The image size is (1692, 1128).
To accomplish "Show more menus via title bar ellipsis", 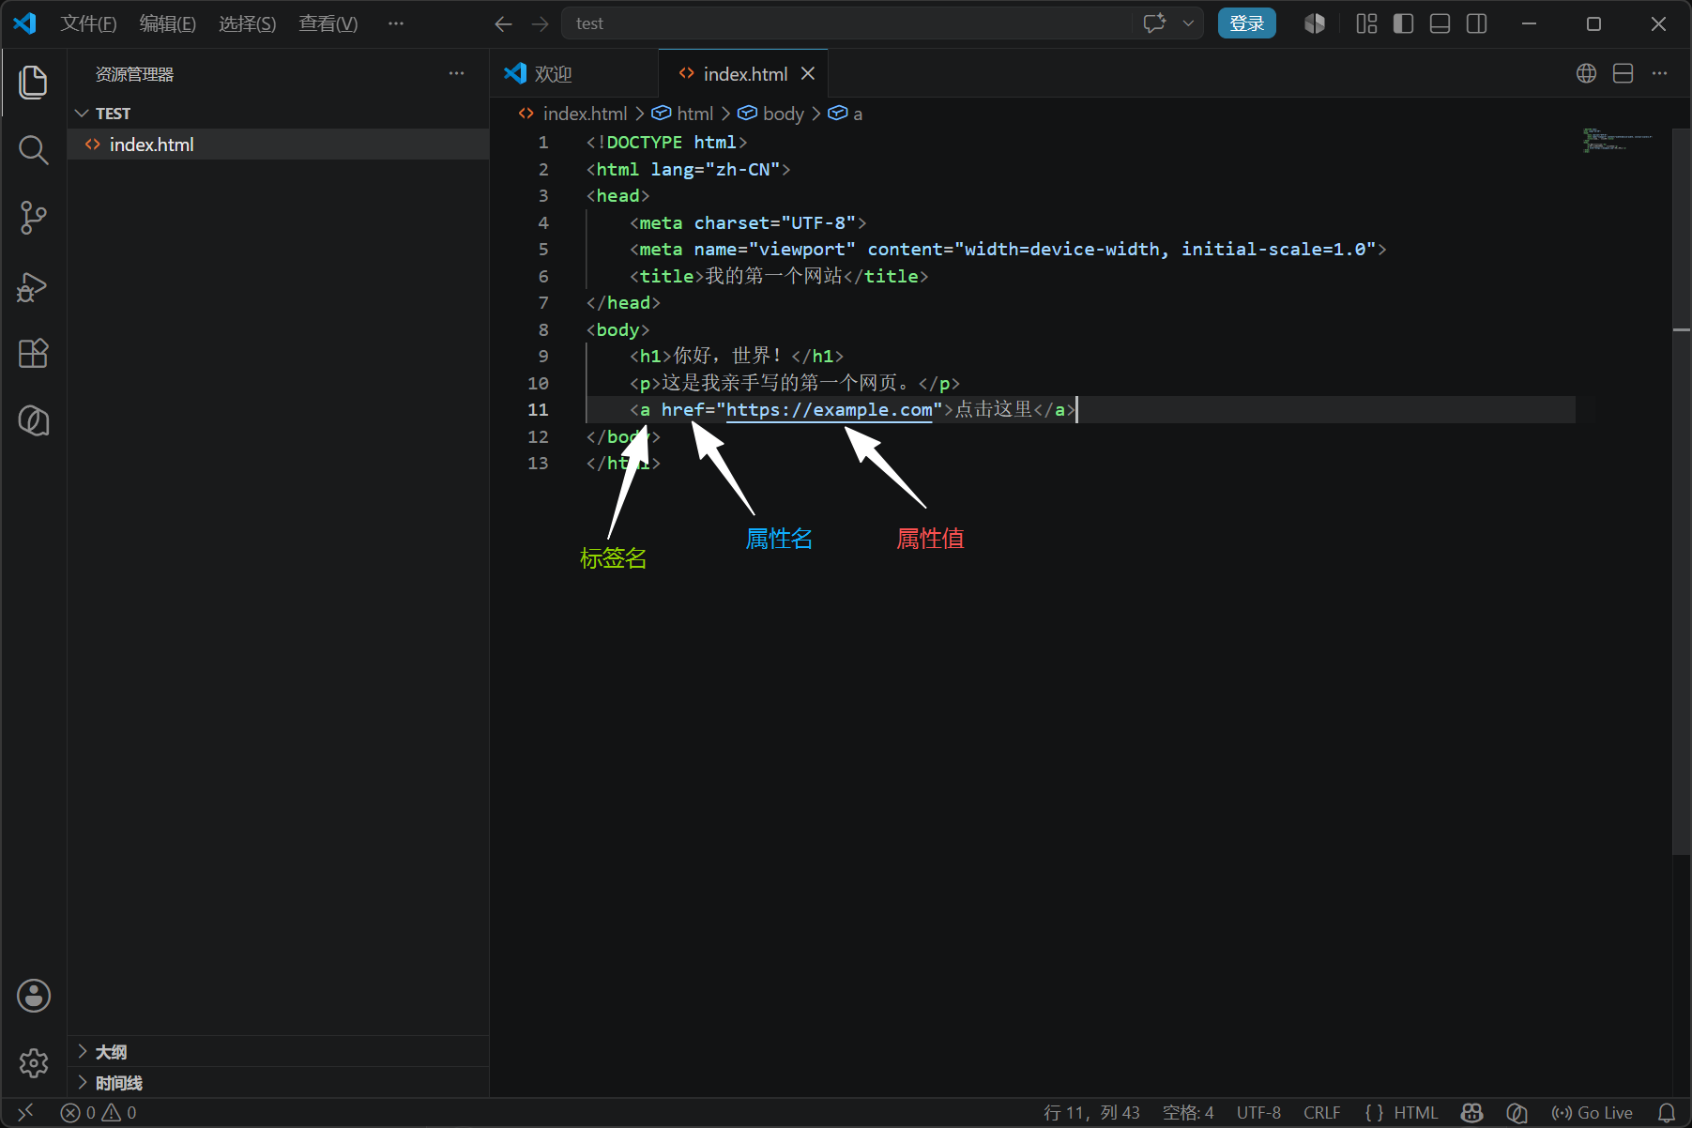I will coord(396,23).
